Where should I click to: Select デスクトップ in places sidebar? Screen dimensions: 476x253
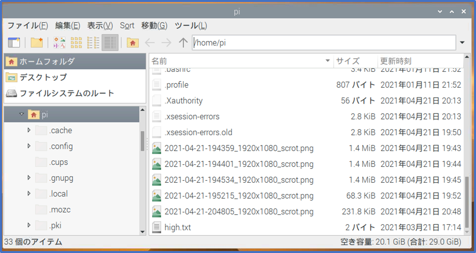click(x=75, y=77)
